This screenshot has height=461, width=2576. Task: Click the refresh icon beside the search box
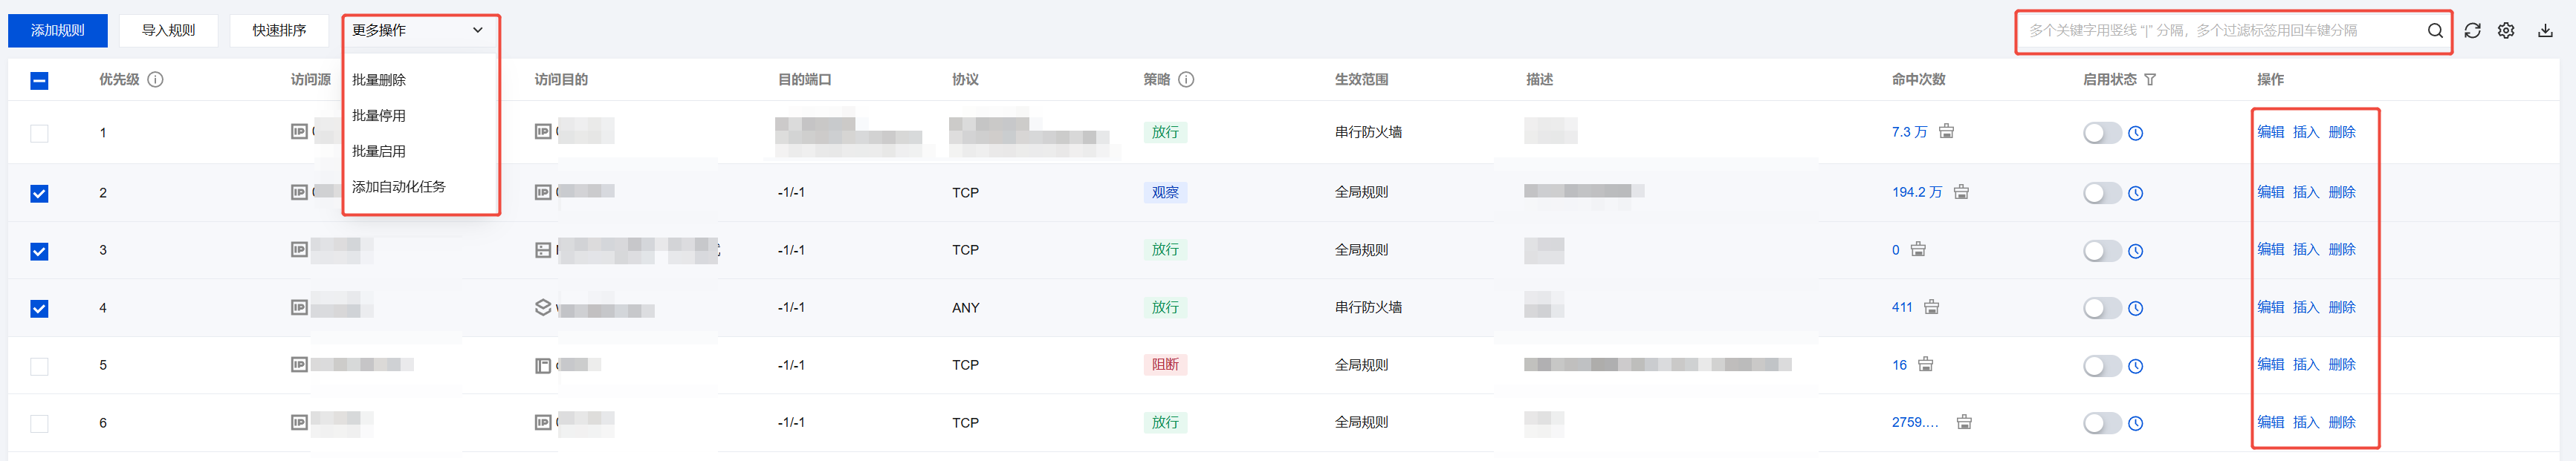click(2472, 31)
